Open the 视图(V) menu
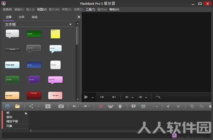This screenshot has width=213, height=140. tap(42, 10)
